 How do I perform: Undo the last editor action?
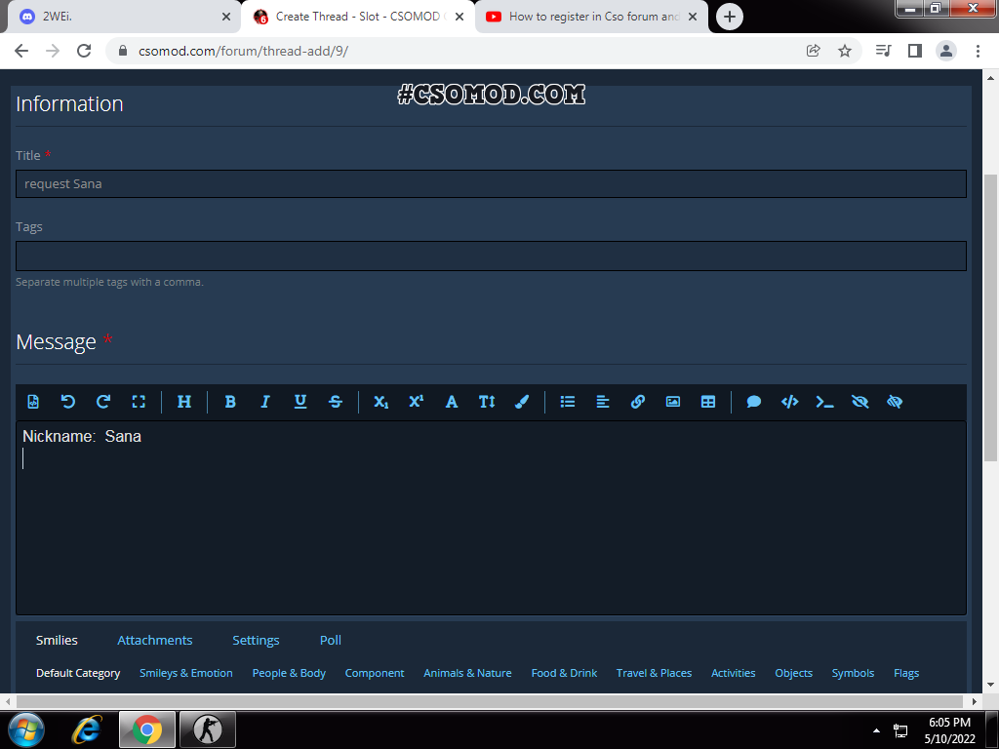(x=68, y=402)
